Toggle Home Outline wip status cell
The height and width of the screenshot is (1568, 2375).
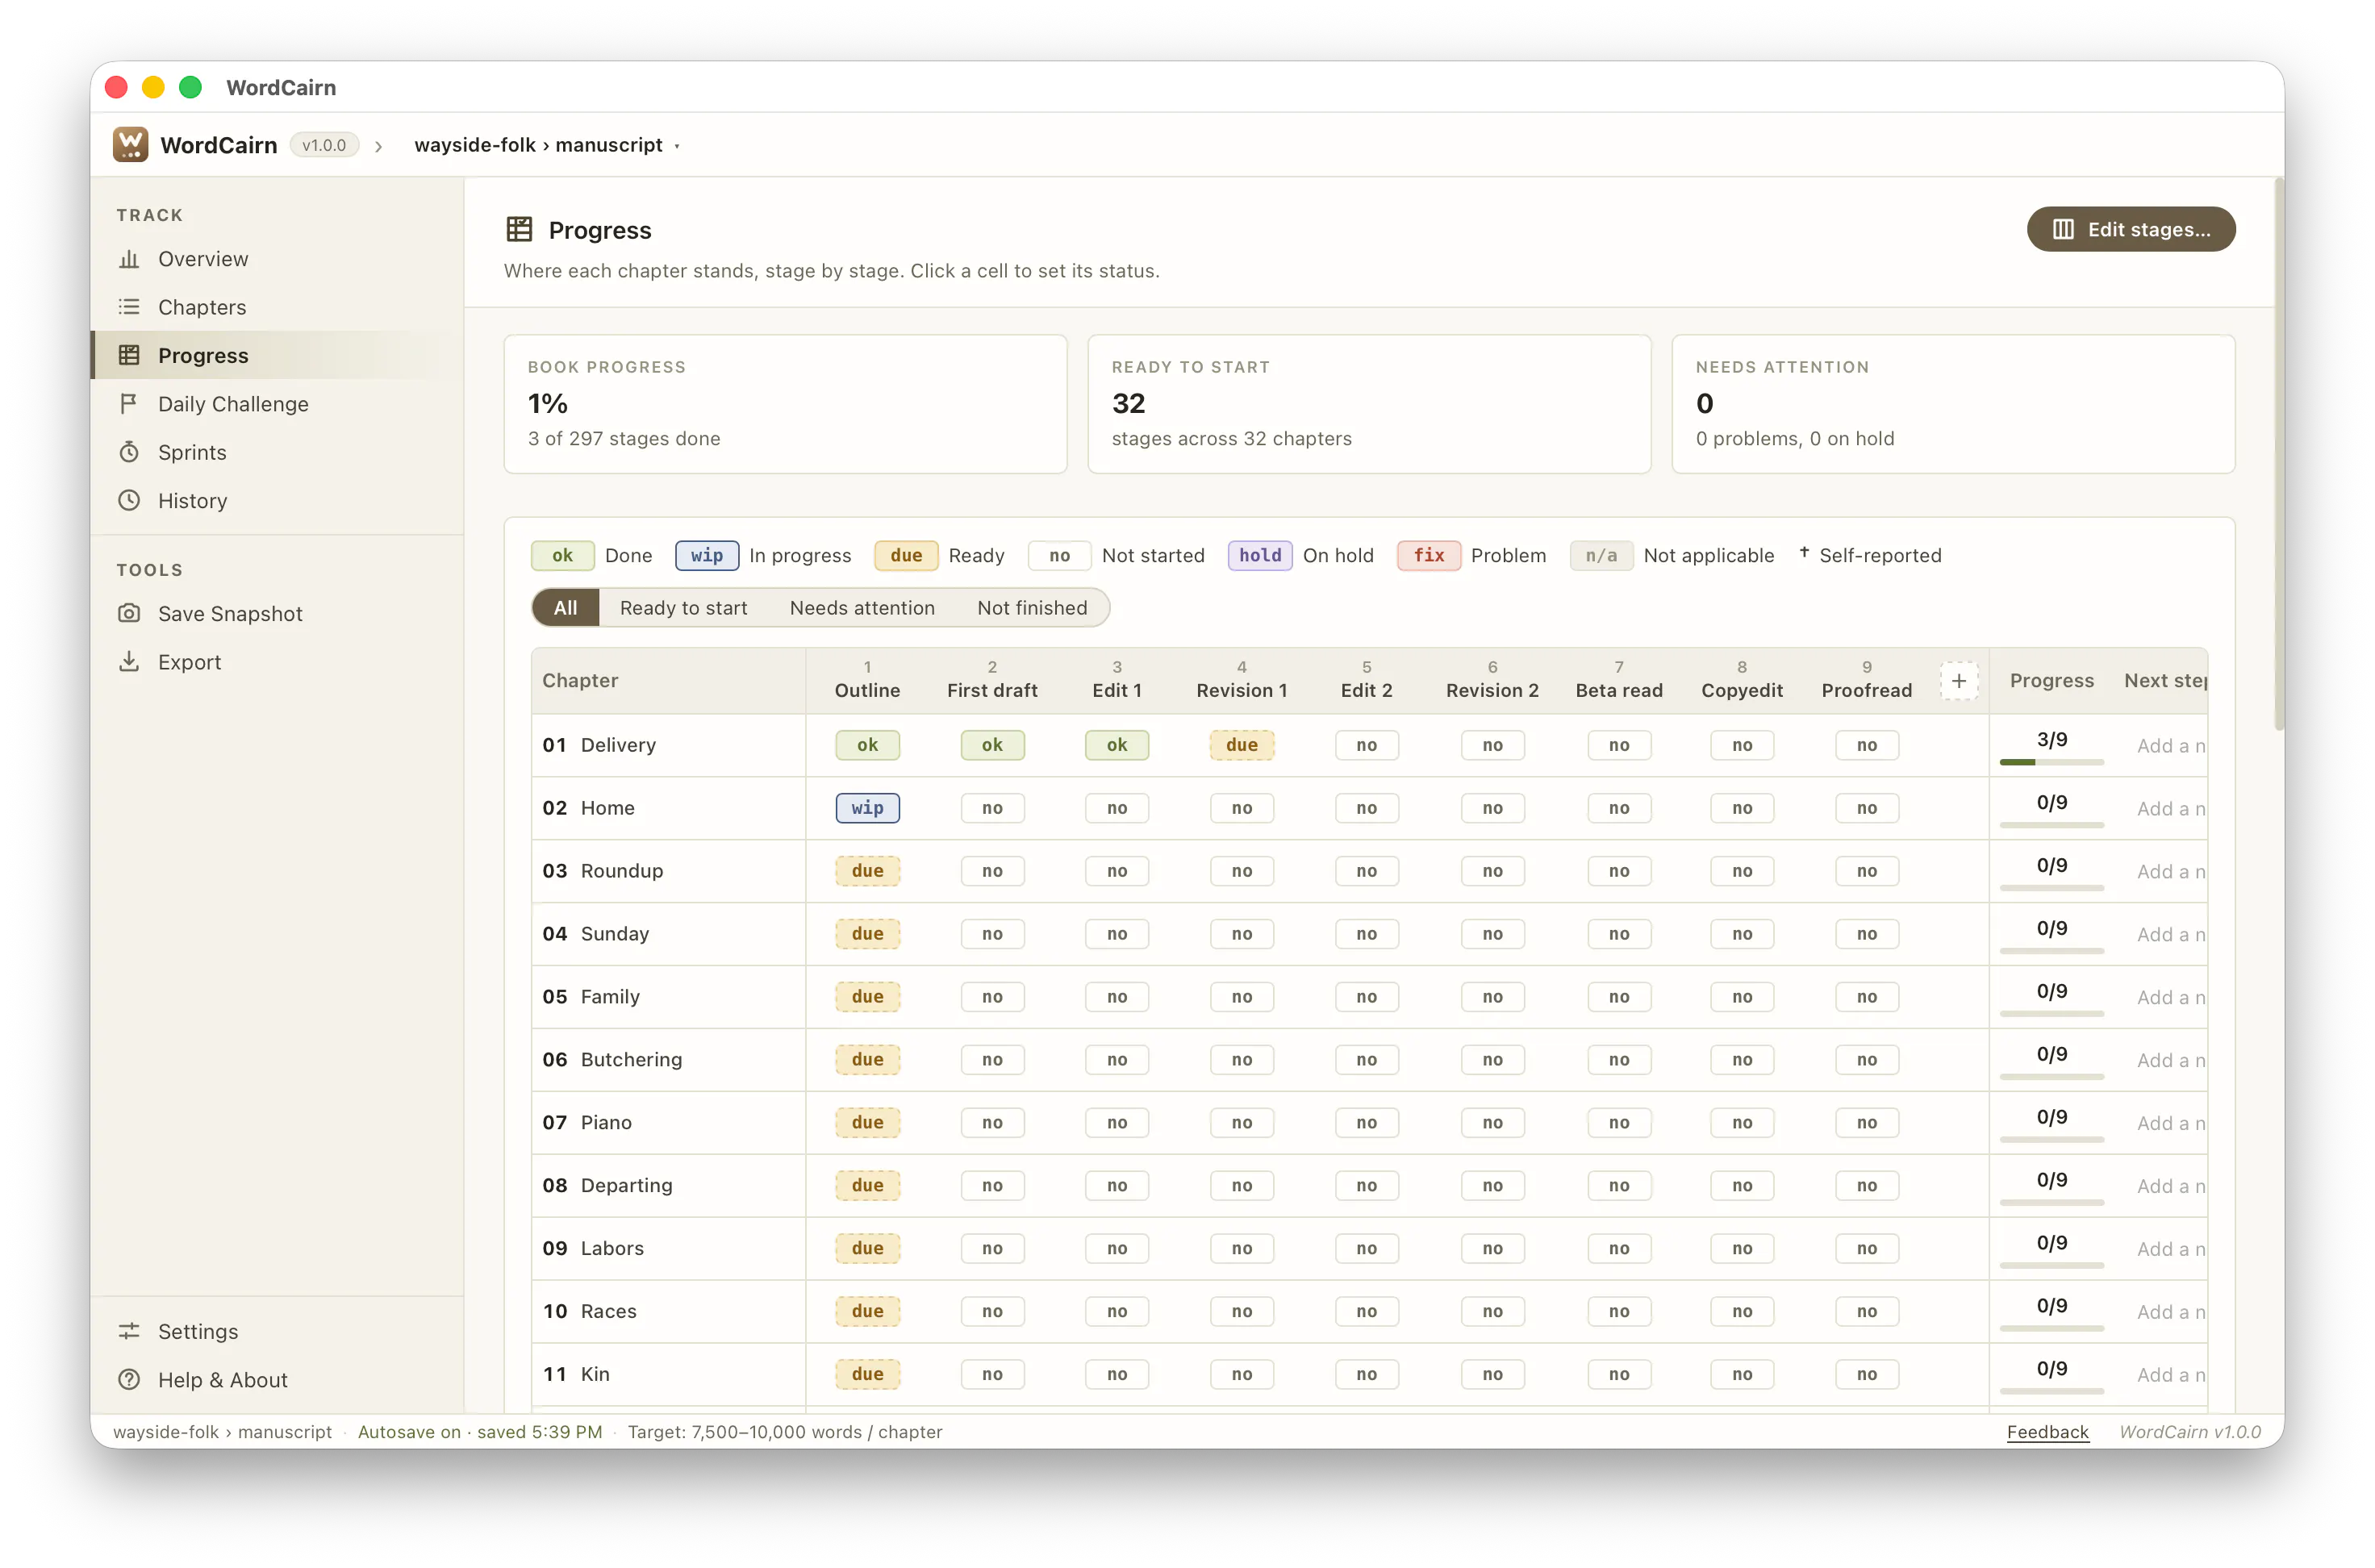pyautogui.click(x=867, y=808)
